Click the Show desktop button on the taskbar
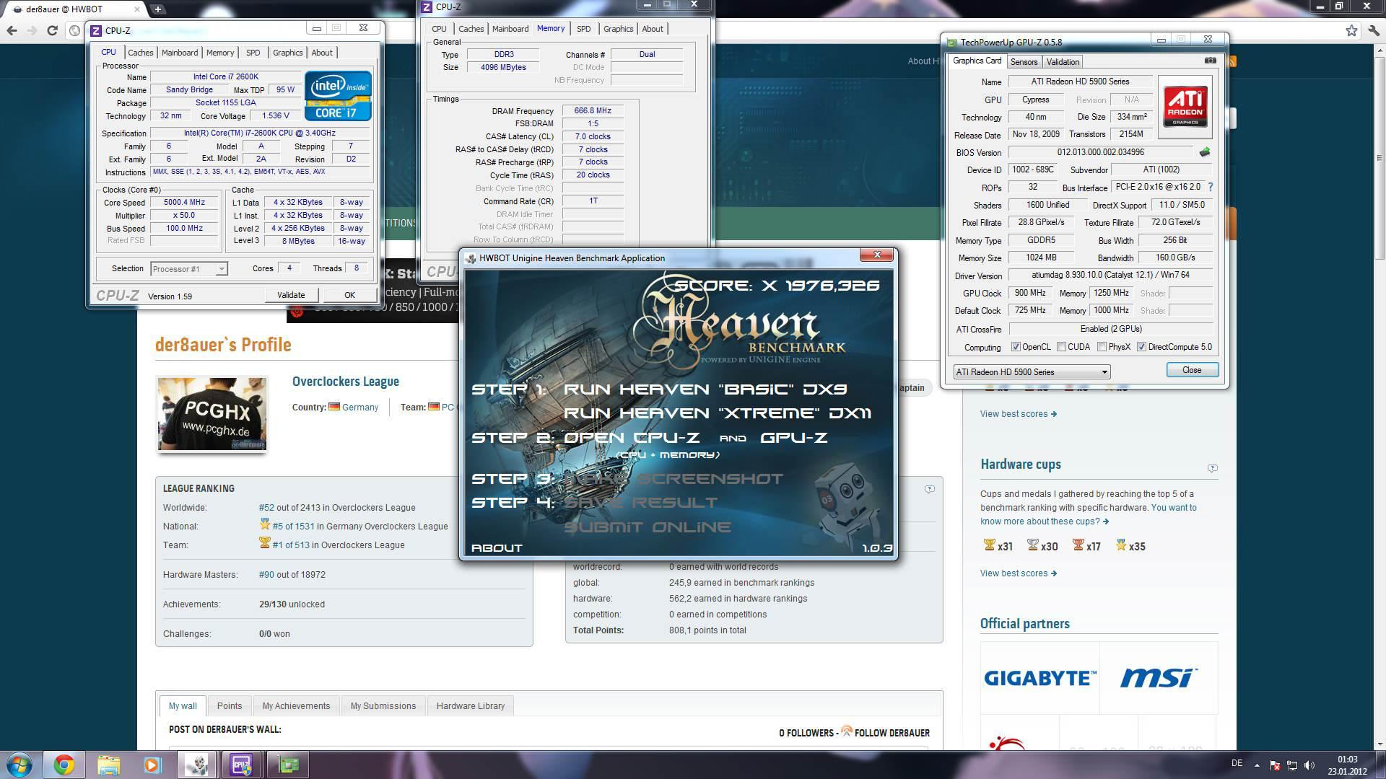 1380,765
